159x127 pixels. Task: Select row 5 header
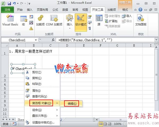point(5,88)
